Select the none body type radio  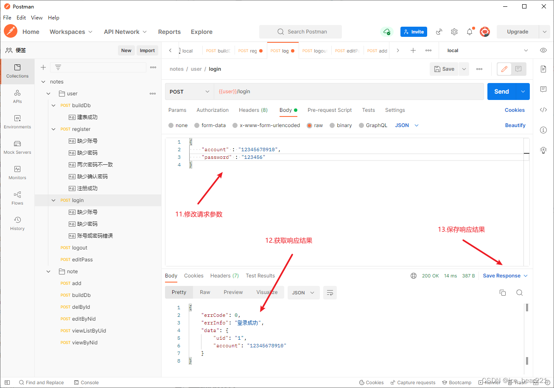171,125
